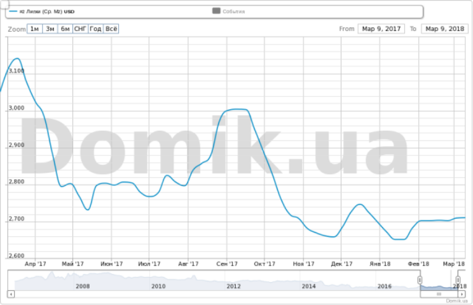The image size is (473, 305).
Task: Click the navigator left scroll arrow
Action: [x=11, y=294]
